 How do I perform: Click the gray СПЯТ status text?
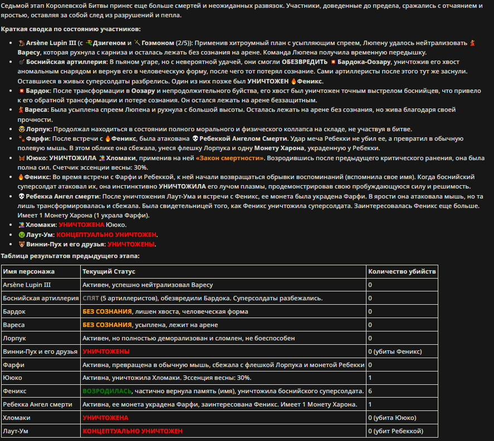91,298
